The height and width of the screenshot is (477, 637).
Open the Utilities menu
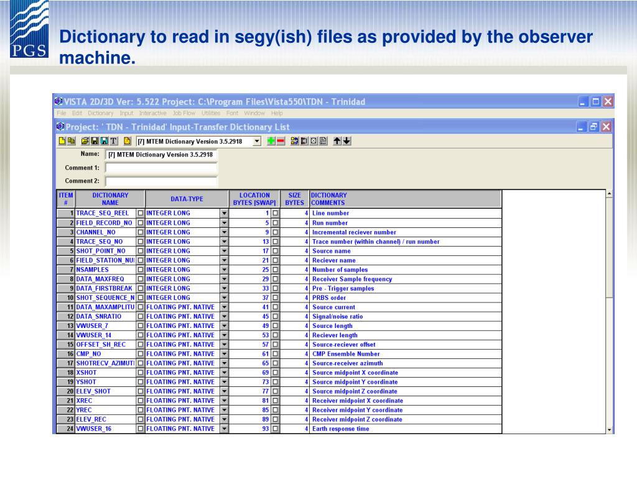tap(211, 113)
